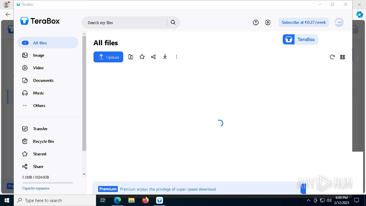The image size is (366, 206).
Task: Click the sidebar scrollbar thumb
Action: point(84,93)
